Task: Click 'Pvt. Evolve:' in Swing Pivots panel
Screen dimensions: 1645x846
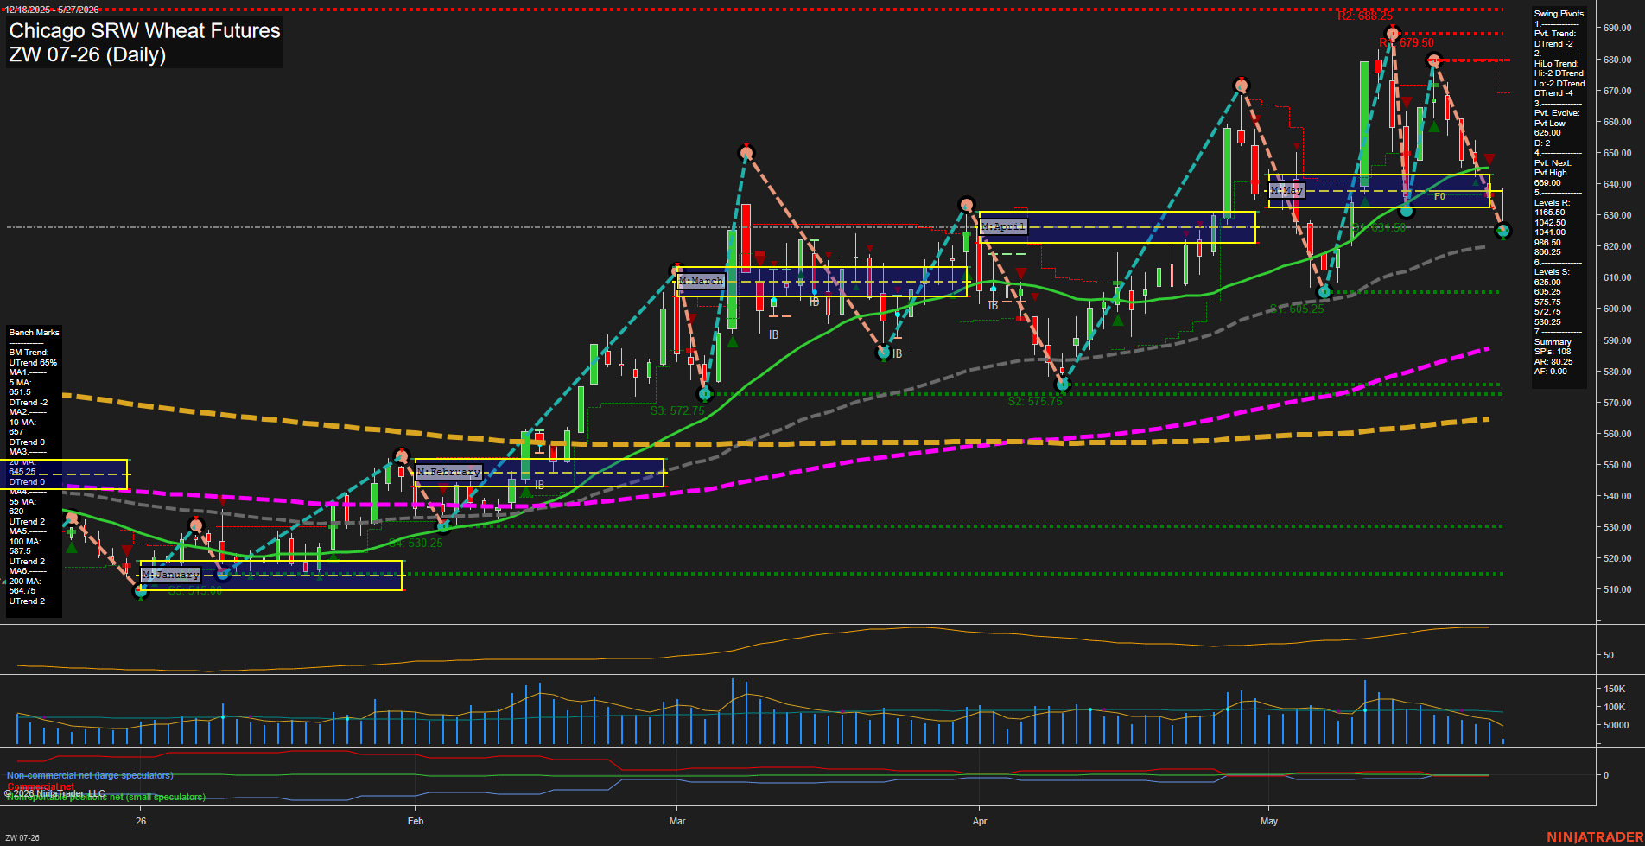Action: 1557,113
